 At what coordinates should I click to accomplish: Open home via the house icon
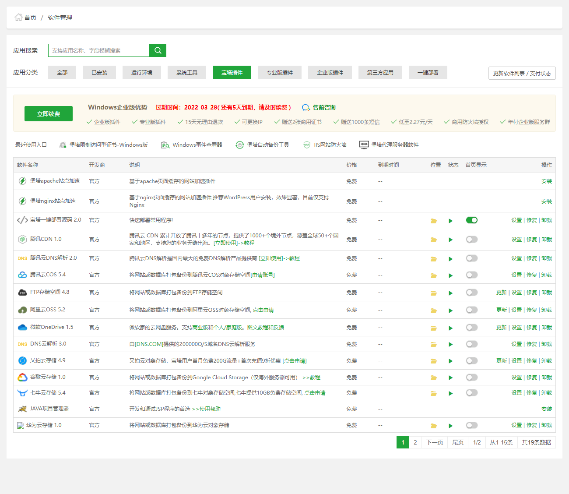coord(18,17)
